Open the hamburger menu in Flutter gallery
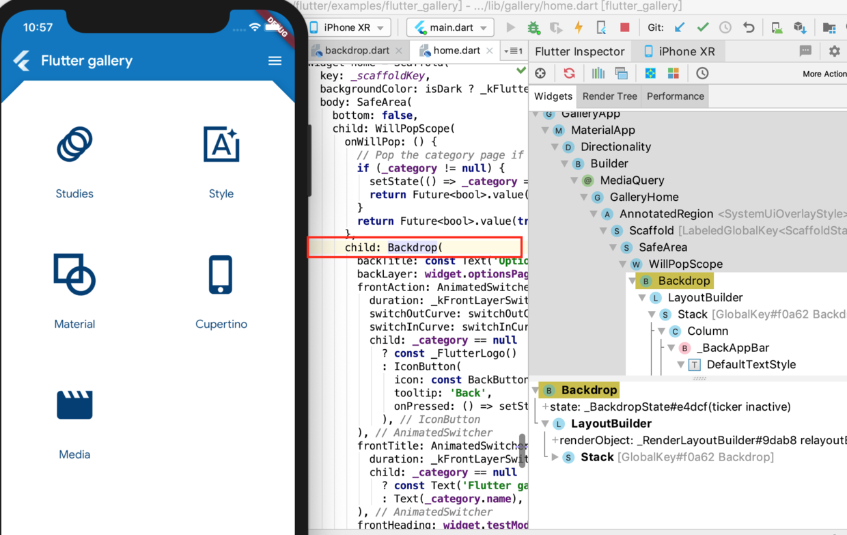 pos(275,61)
